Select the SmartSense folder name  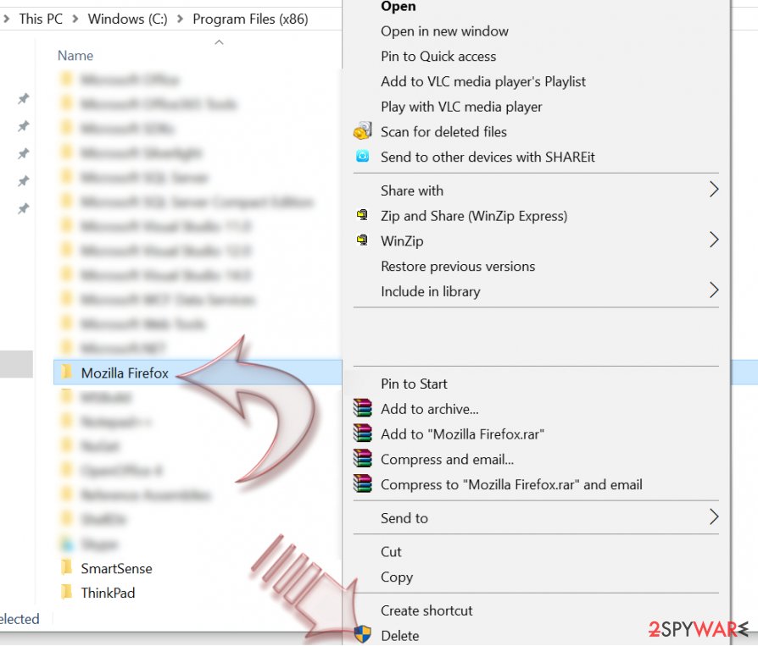coord(116,569)
